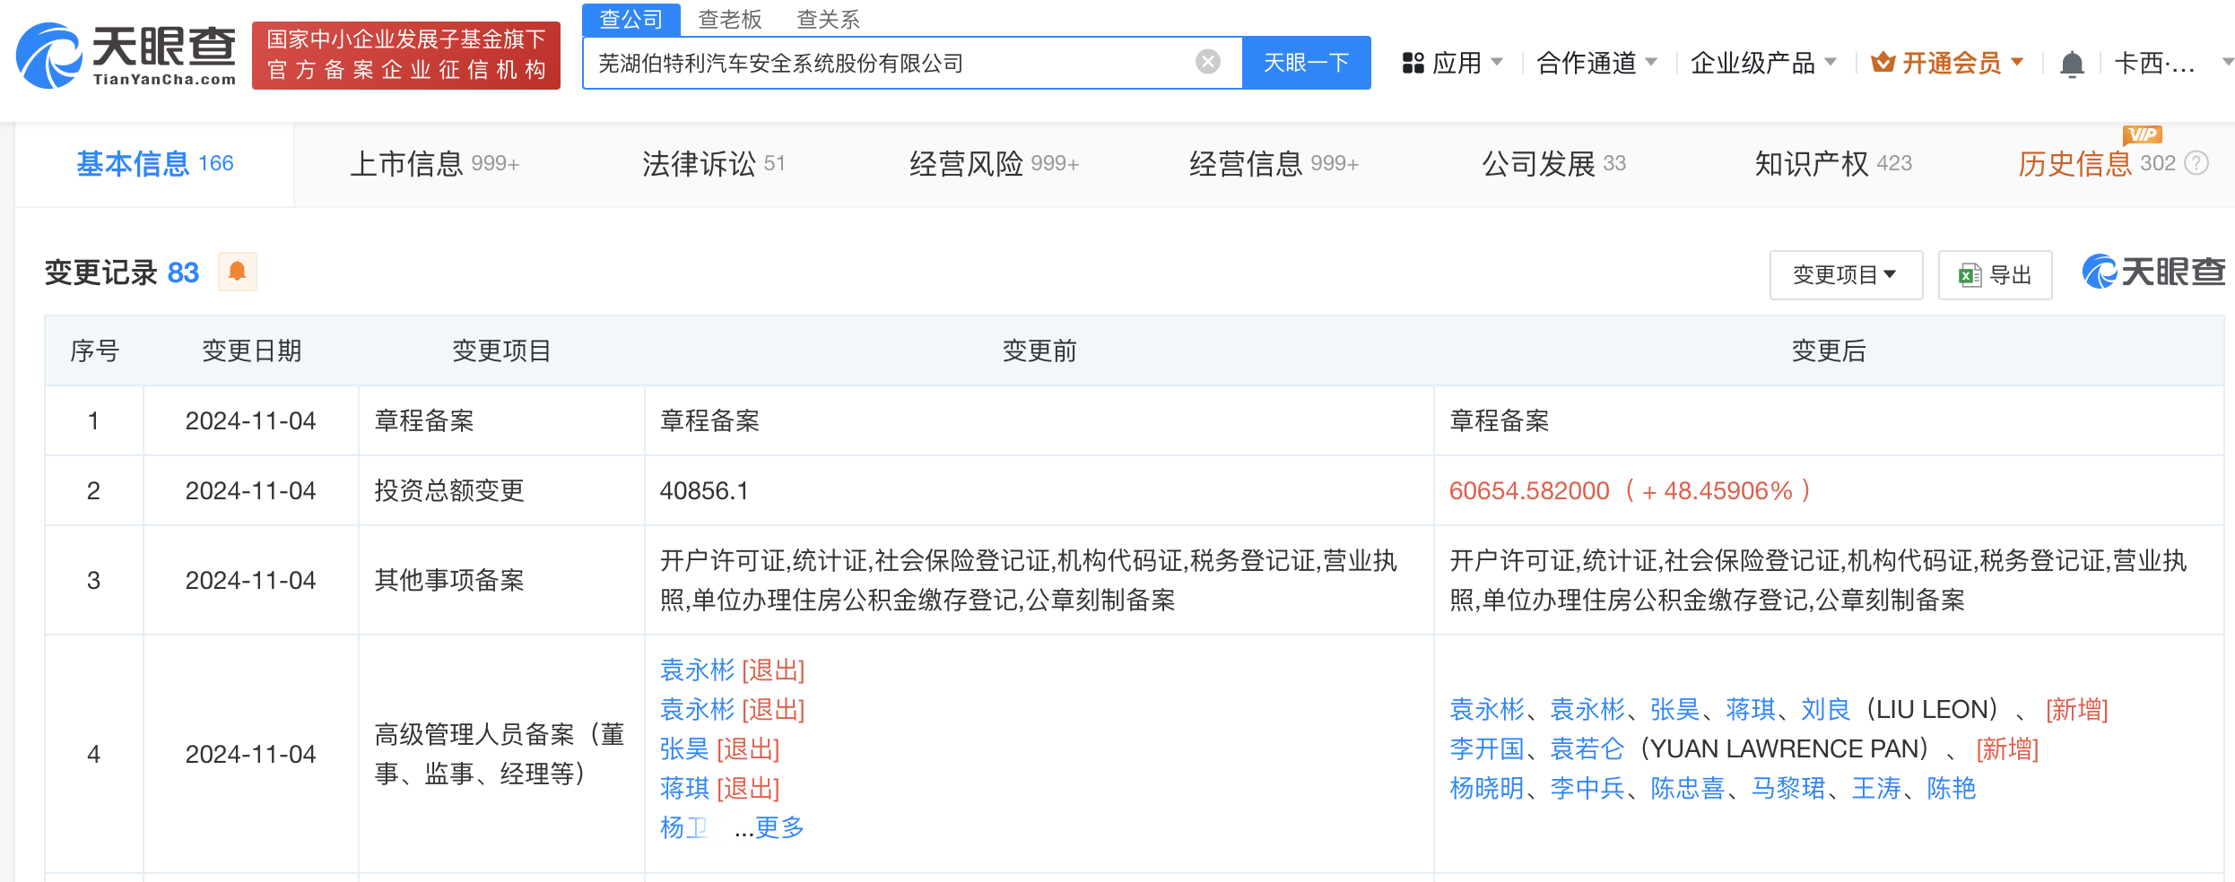Select the 查老板 search tab
This screenshot has width=2235, height=882.
tap(730, 19)
